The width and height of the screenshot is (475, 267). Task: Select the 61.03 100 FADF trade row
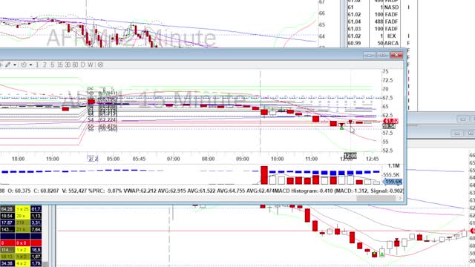point(382,29)
